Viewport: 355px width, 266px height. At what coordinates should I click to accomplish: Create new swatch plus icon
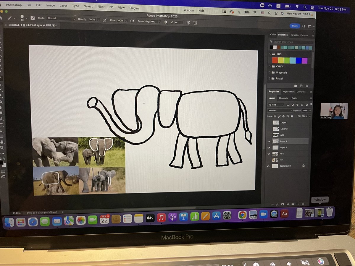(x=301, y=86)
